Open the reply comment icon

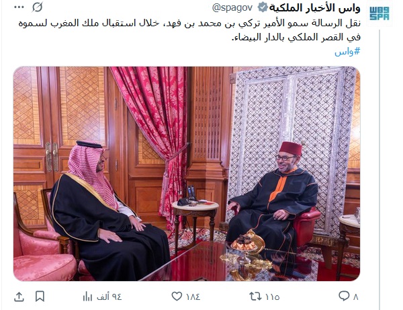pyautogui.click(x=344, y=296)
